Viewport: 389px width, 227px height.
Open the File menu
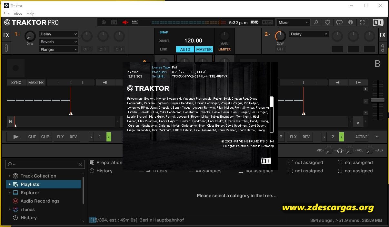click(x=6, y=14)
